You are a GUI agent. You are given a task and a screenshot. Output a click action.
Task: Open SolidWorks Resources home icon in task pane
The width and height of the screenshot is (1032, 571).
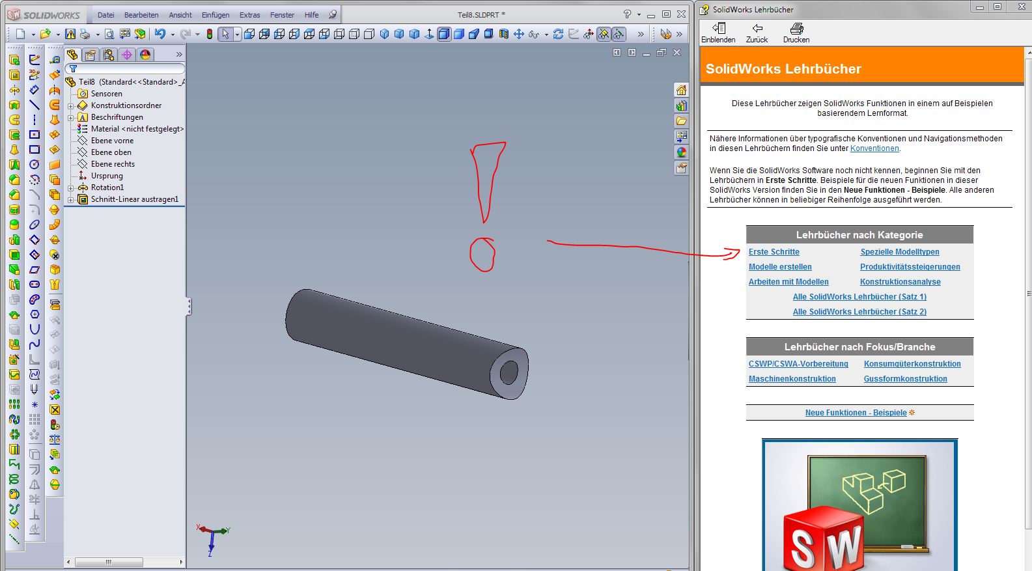click(x=681, y=90)
